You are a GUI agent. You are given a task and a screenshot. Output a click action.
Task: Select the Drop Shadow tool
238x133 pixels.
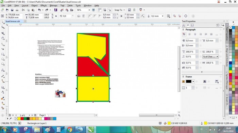point(3,87)
